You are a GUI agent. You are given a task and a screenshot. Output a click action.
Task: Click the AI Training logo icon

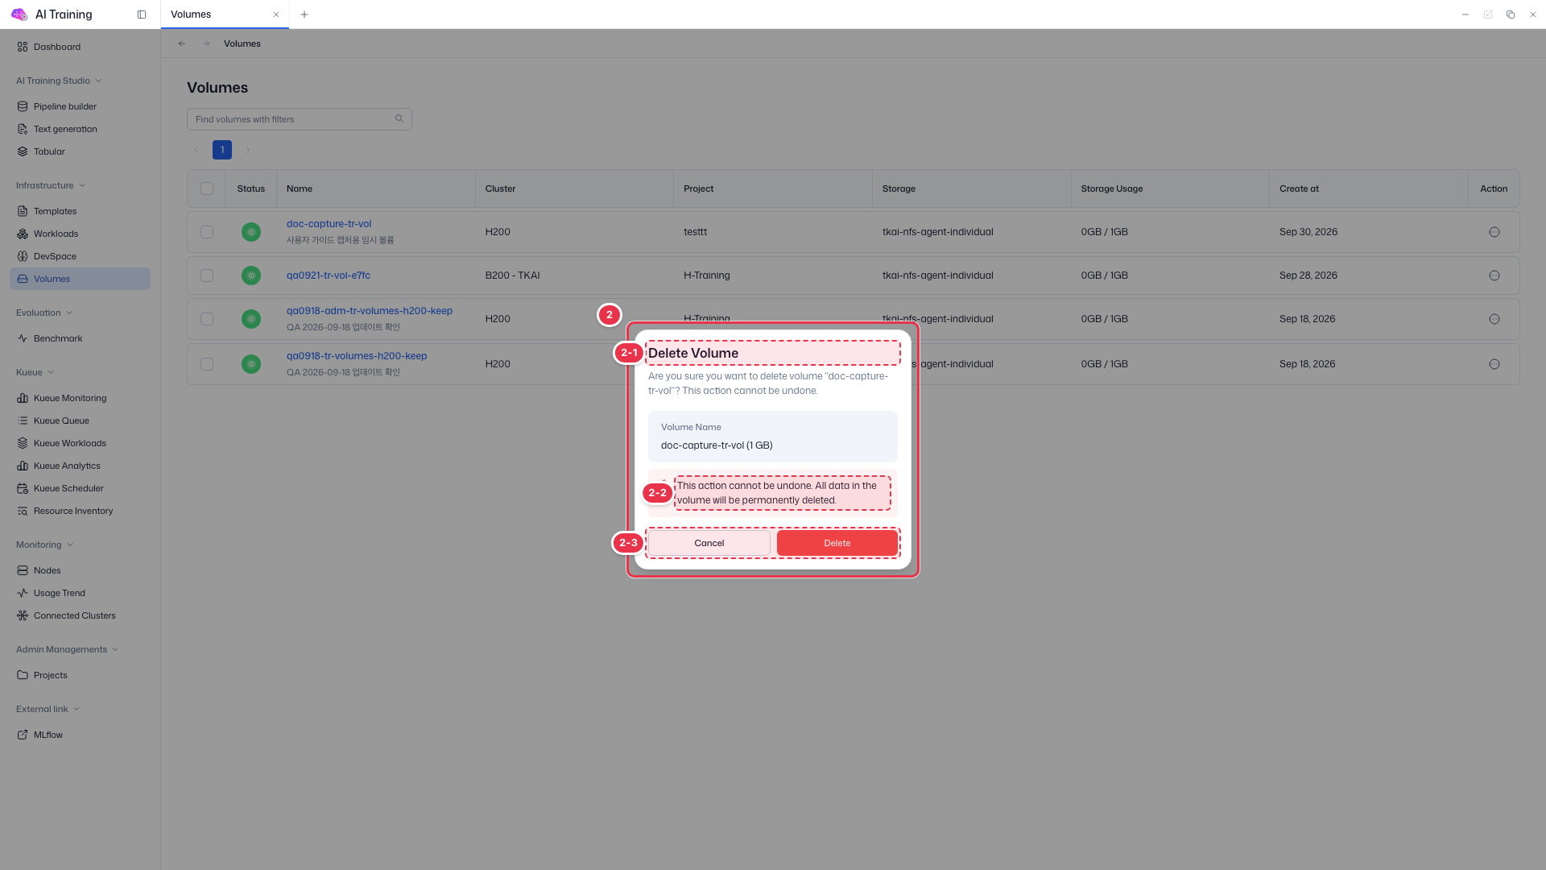pos(19,14)
